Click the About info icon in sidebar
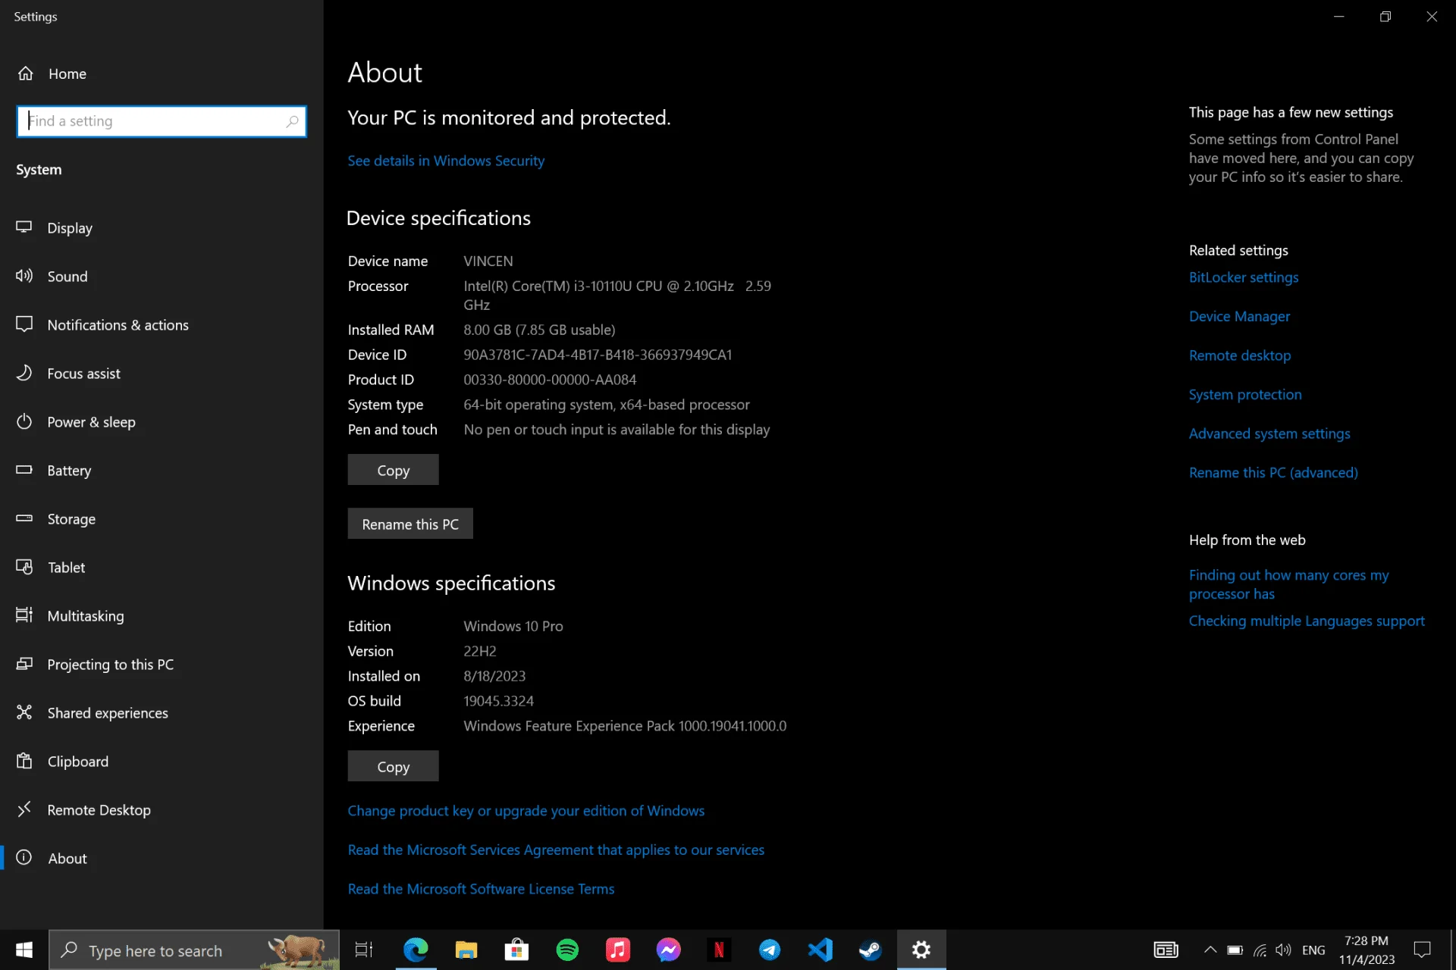 [x=24, y=858]
